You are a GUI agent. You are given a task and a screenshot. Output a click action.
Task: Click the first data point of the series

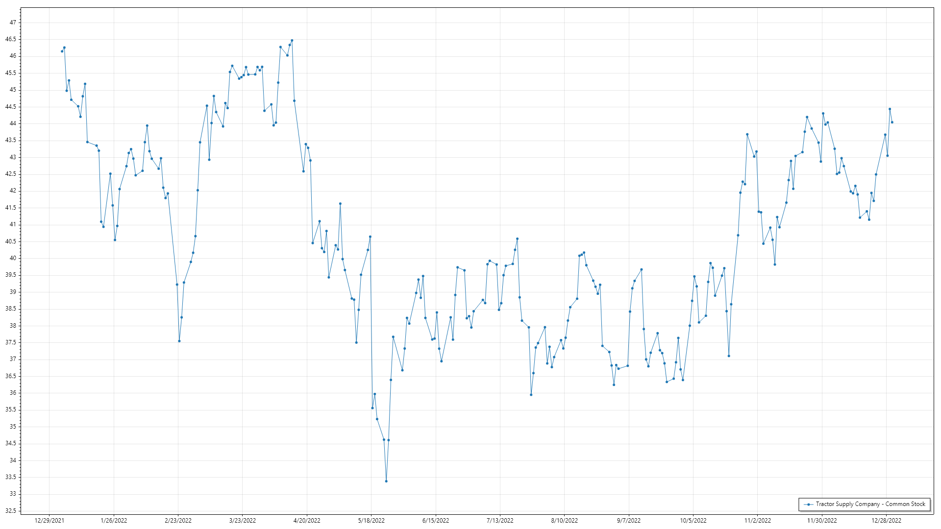click(62, 51)
